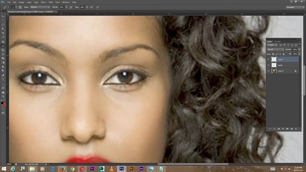
Task: Open the File menu
Action: tap(9, 2)
